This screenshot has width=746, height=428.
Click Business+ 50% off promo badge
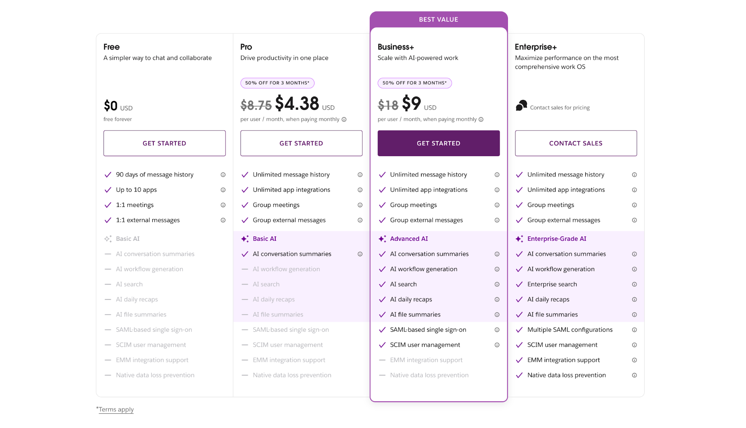(x=414, y=83)
